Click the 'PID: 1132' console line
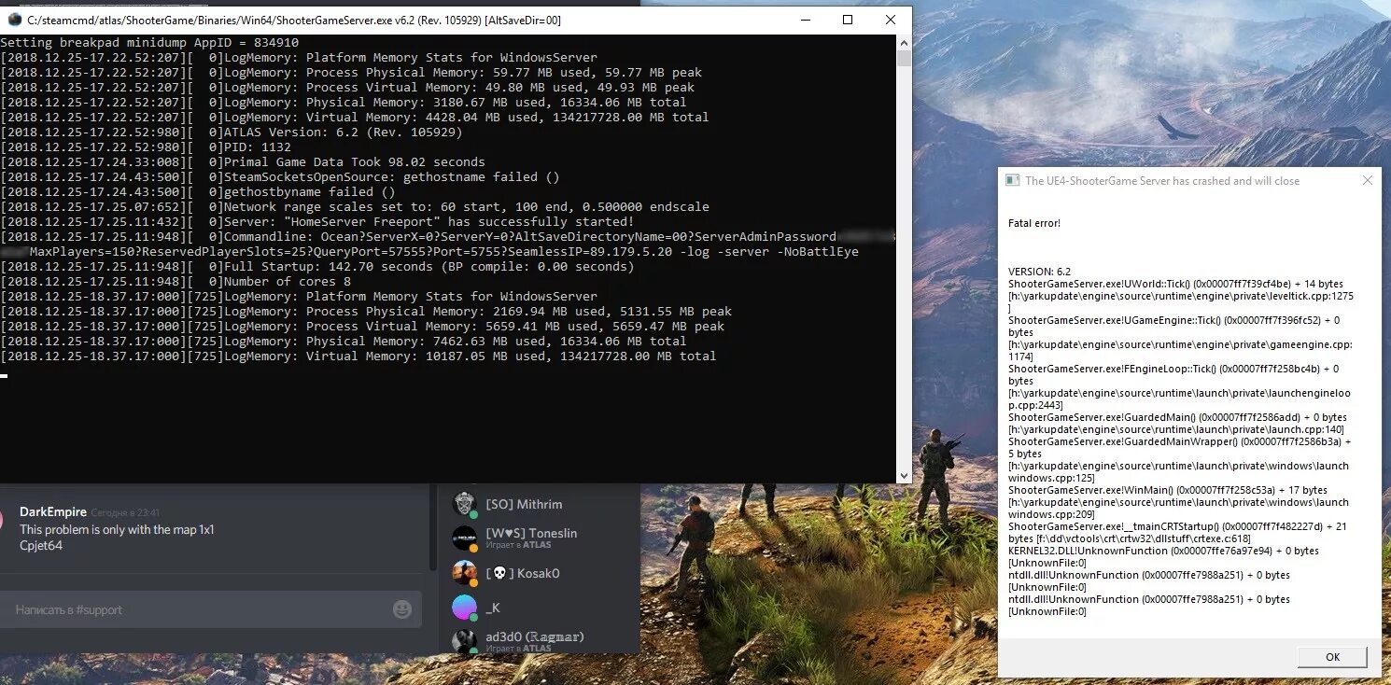The width and height of the screenshot is (1391, 685). coord(146,147)
